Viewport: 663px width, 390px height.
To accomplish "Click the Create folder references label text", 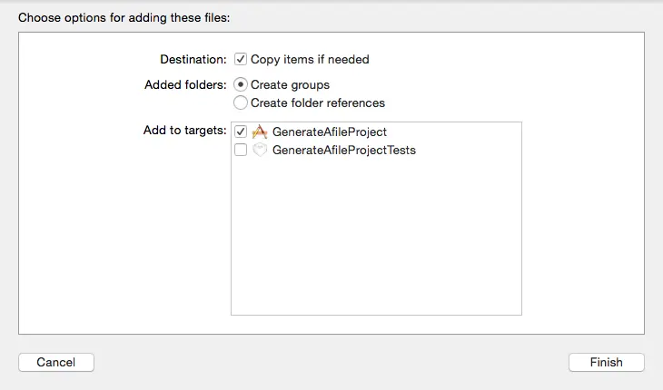I will click(318, 103).
